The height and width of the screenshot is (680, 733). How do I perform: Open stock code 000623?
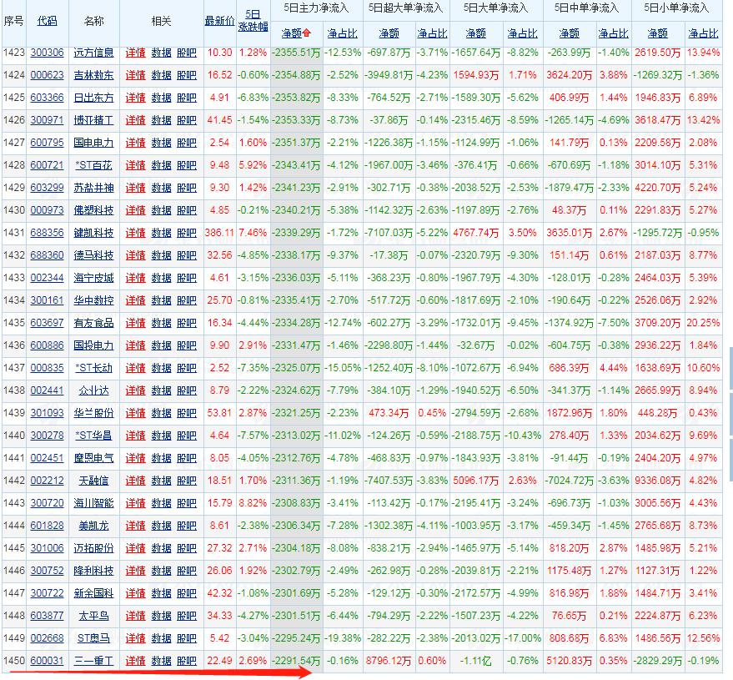pyautogui.click(x=47, y=75)
